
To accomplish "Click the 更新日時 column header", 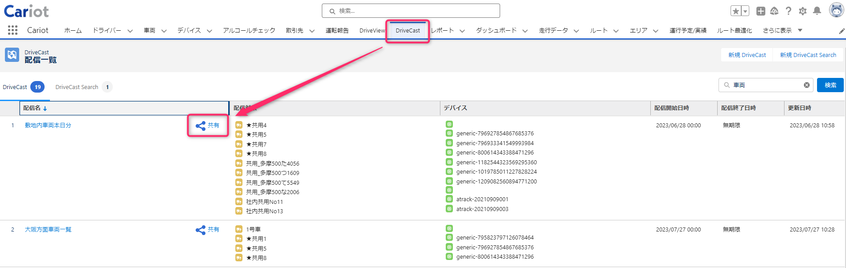I will (814, 108).
